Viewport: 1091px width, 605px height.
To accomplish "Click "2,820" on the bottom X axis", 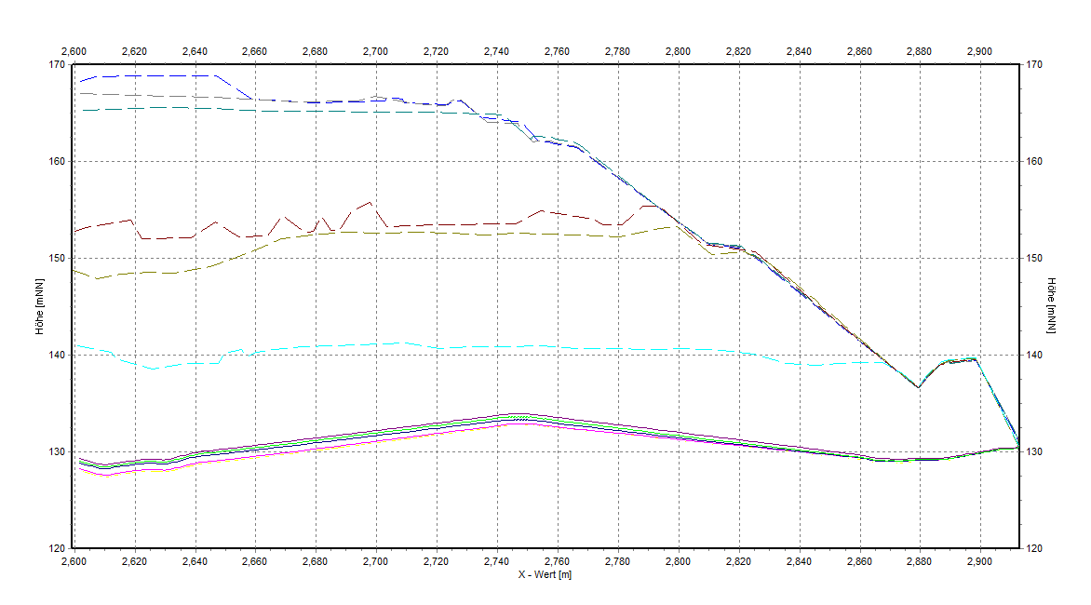I will [x=739, y=561].
